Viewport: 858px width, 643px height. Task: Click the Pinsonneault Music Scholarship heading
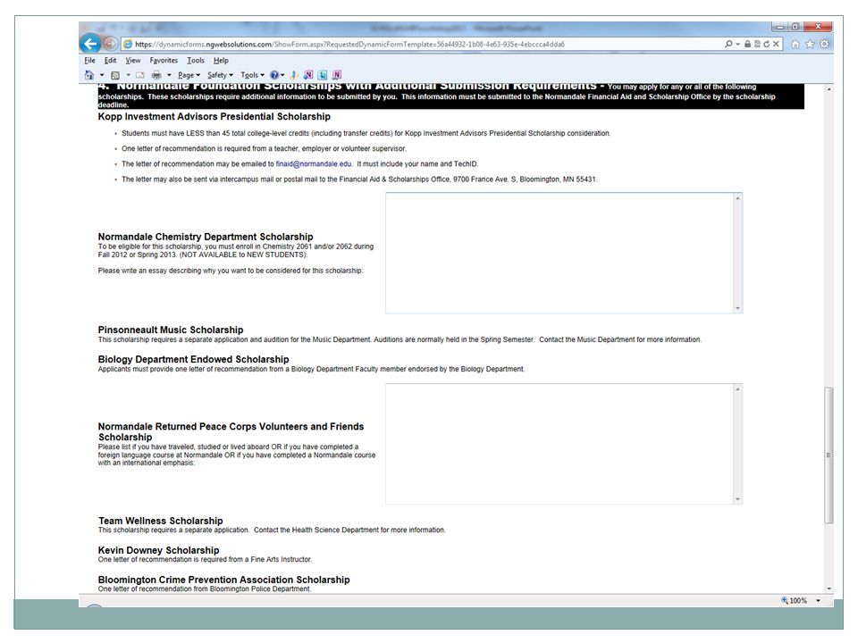coord(170,330)
